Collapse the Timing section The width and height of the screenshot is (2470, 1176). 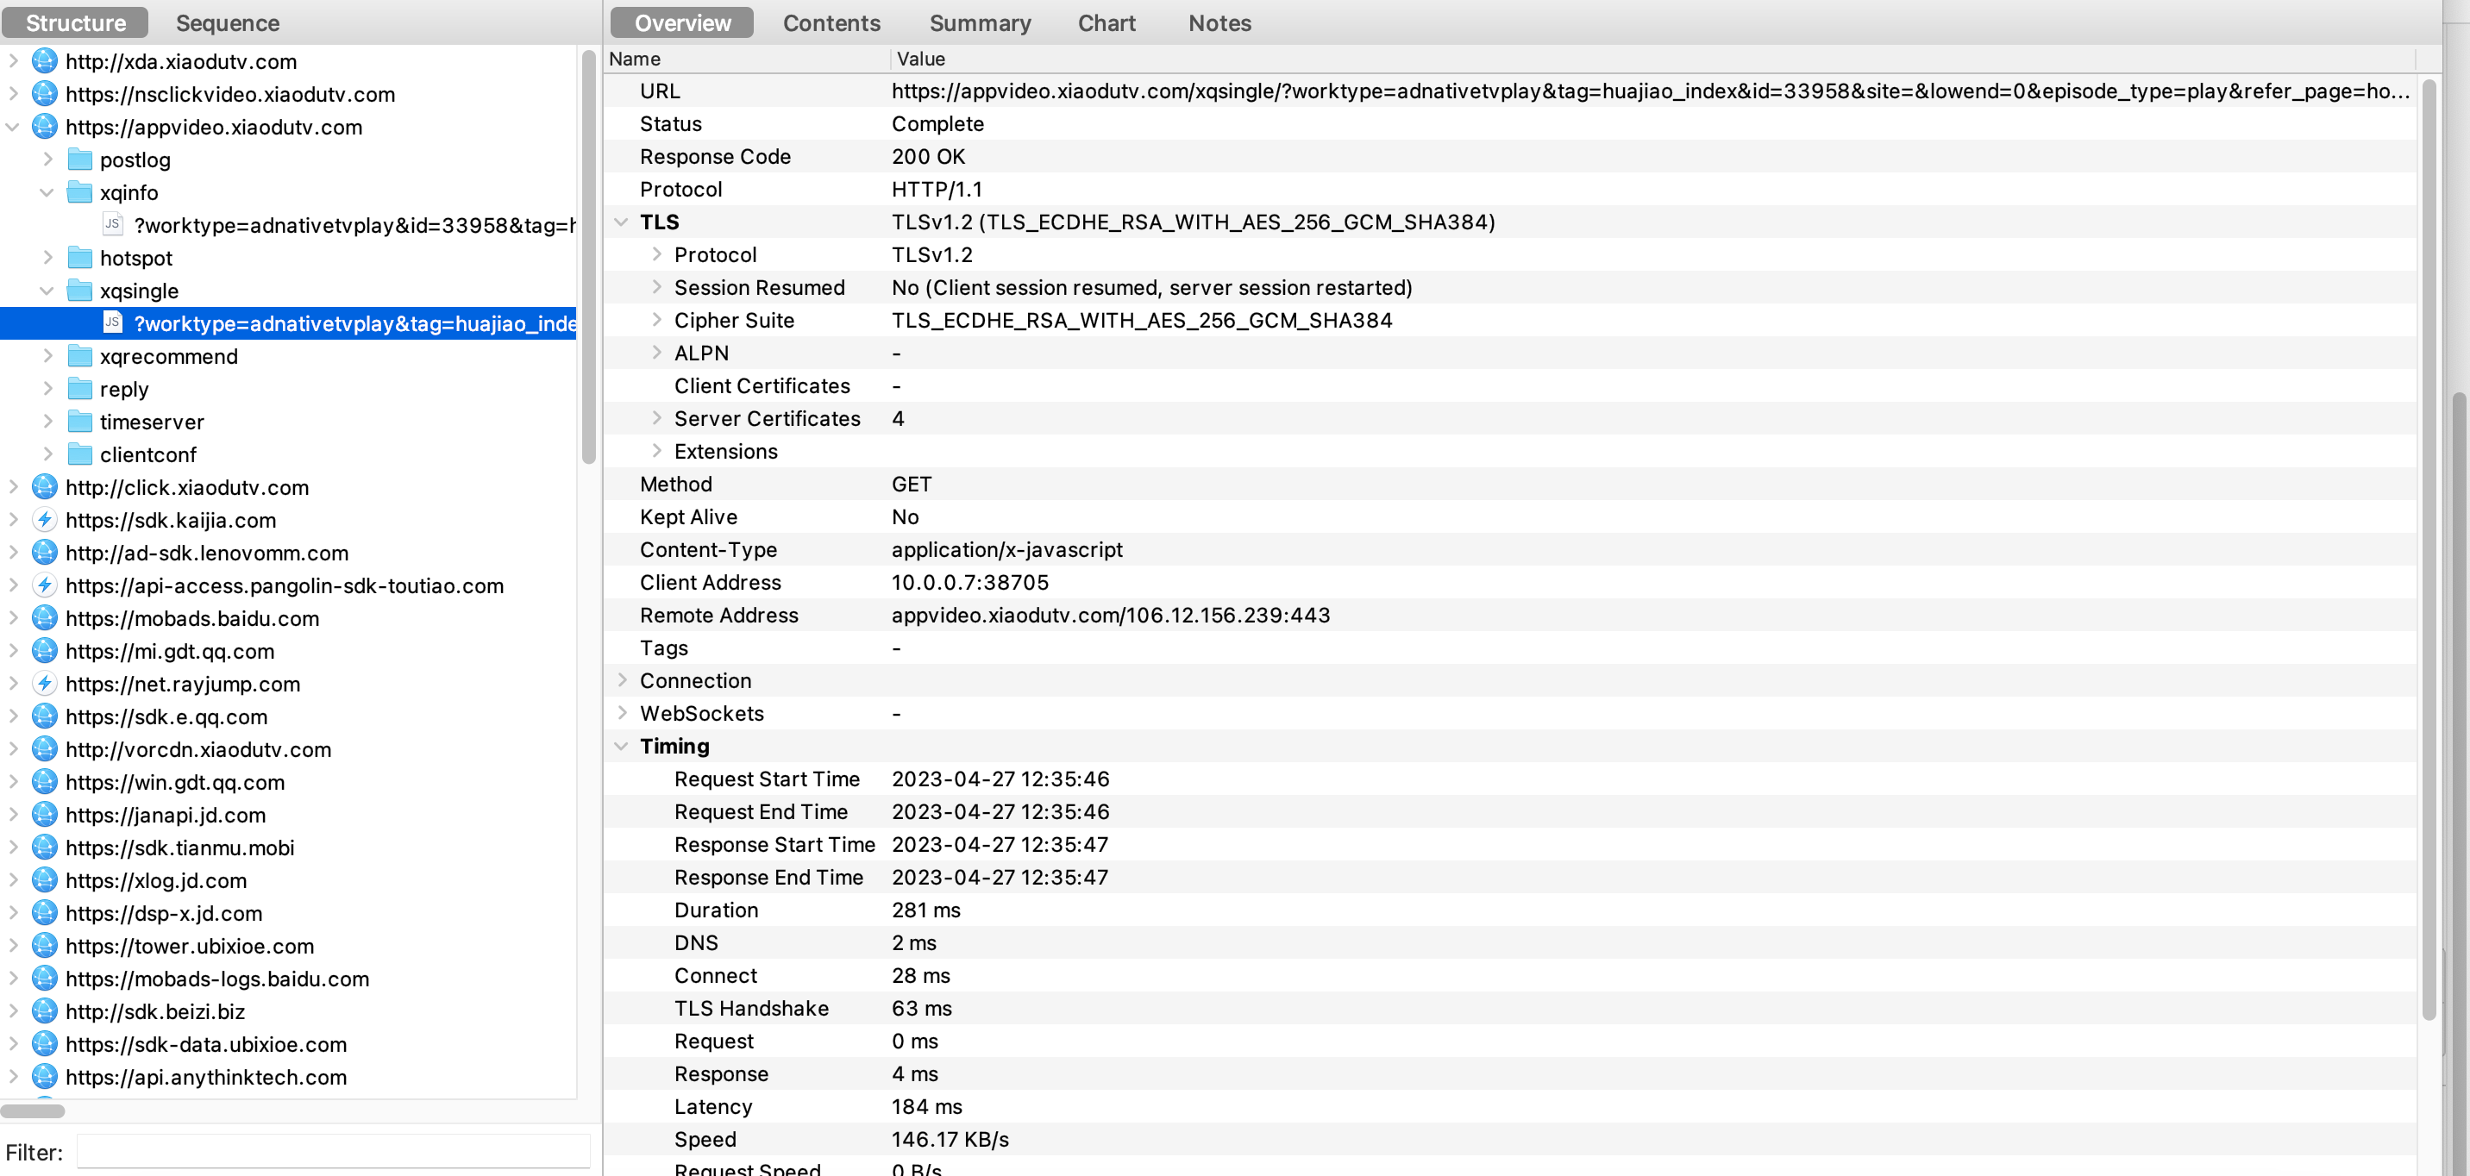coord(621,746)
